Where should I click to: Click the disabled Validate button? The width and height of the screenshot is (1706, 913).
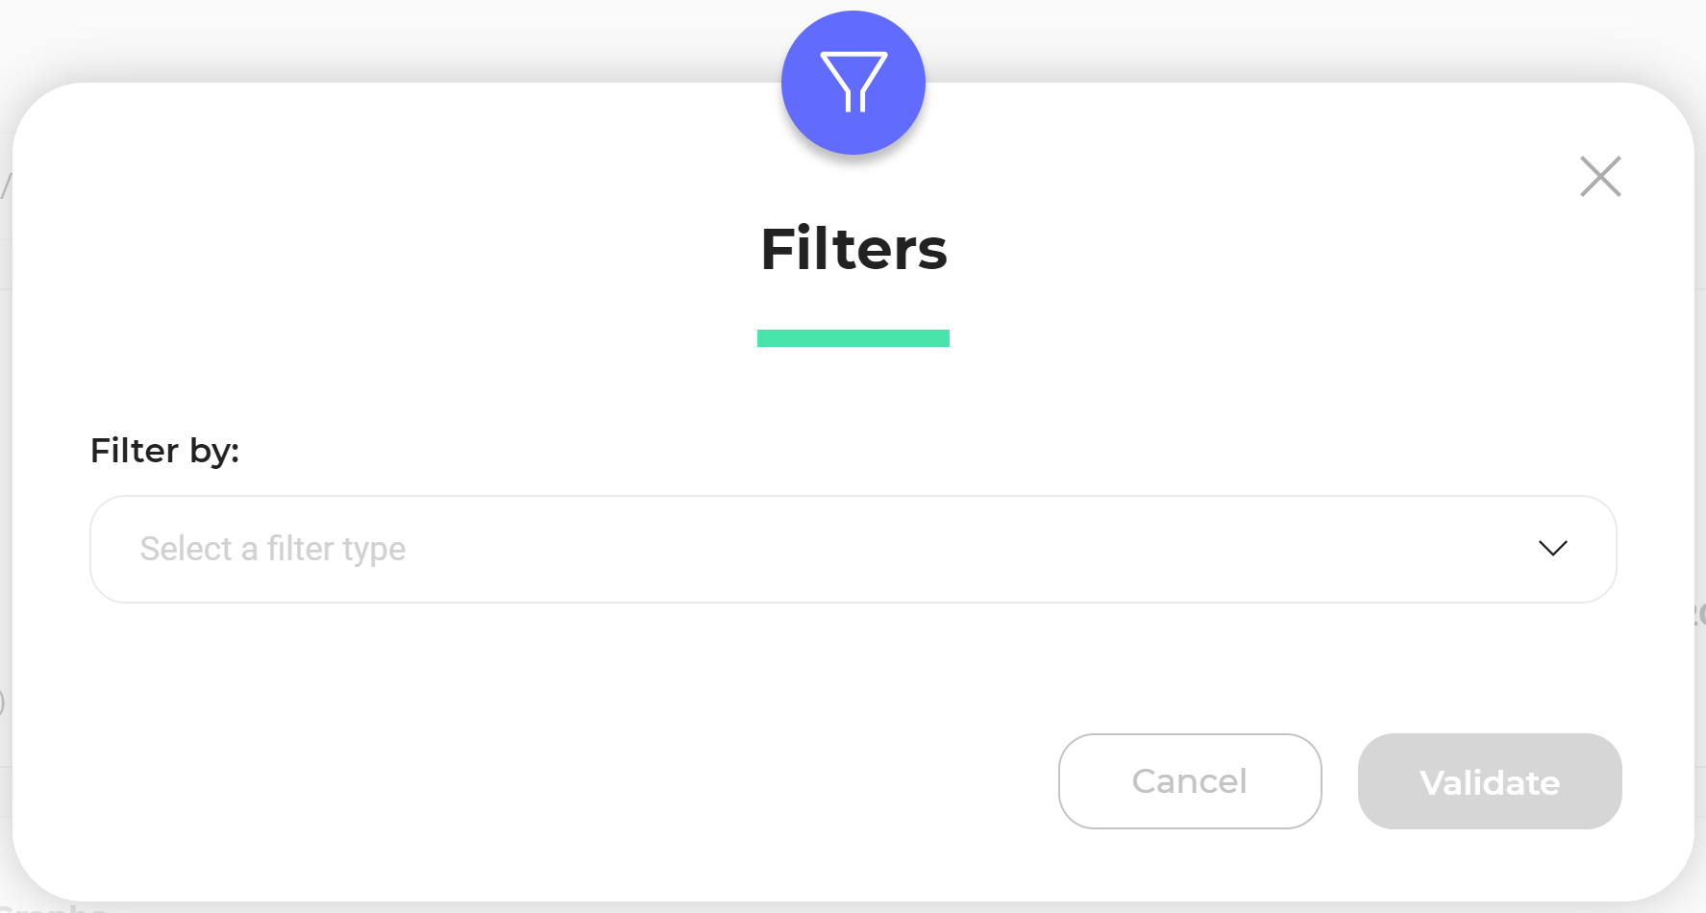[x=1490, y=781]
